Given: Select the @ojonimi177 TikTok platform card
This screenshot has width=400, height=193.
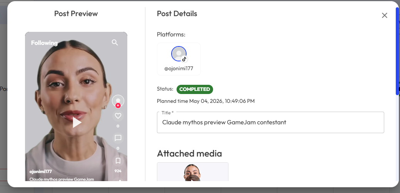Looking at the screenshot, I should 179,59.
